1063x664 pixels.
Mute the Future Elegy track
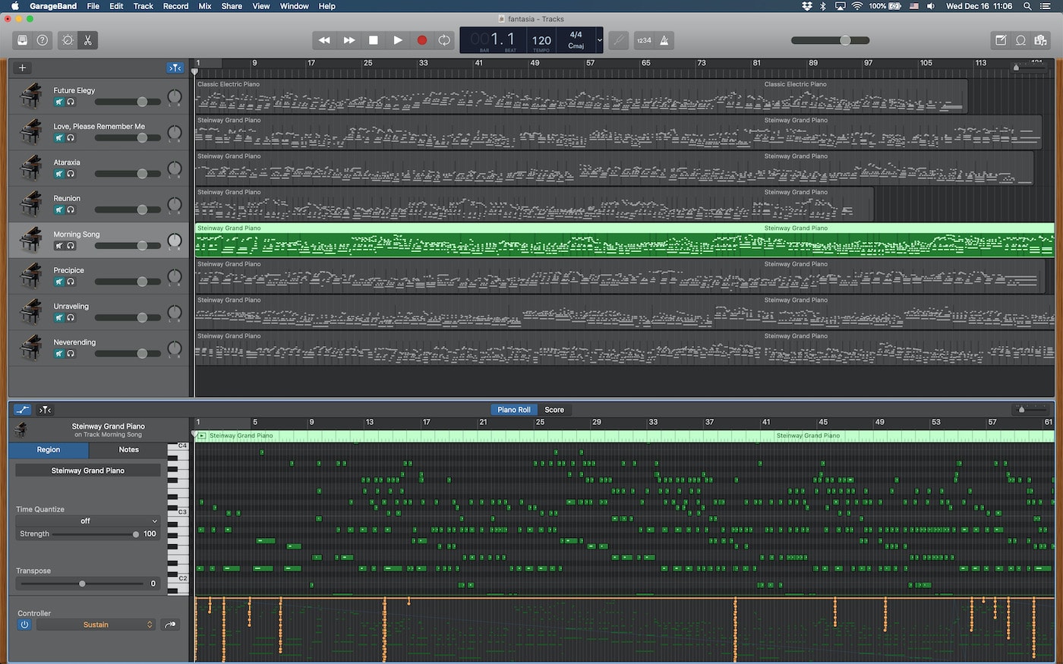point(58,102)
